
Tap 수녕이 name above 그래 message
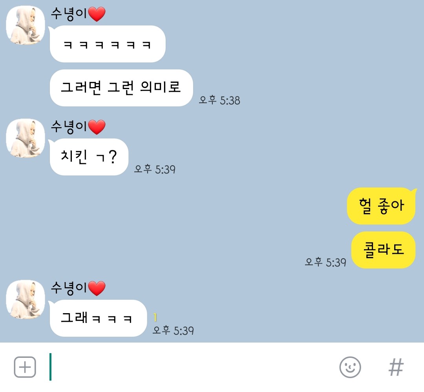point(78,288)
